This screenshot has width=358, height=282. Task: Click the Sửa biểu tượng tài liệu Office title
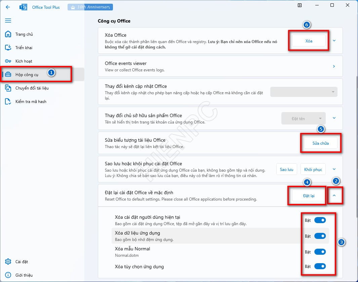point(135,140)
